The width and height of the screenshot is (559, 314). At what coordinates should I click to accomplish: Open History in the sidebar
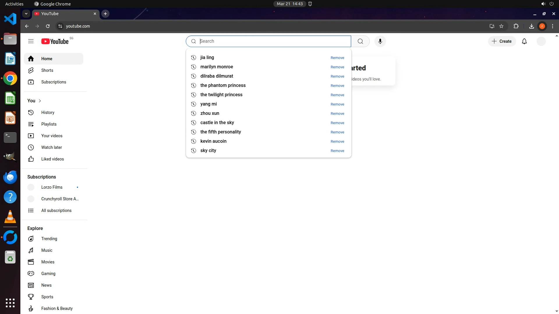pyautogui.click(x=48, y=113)
